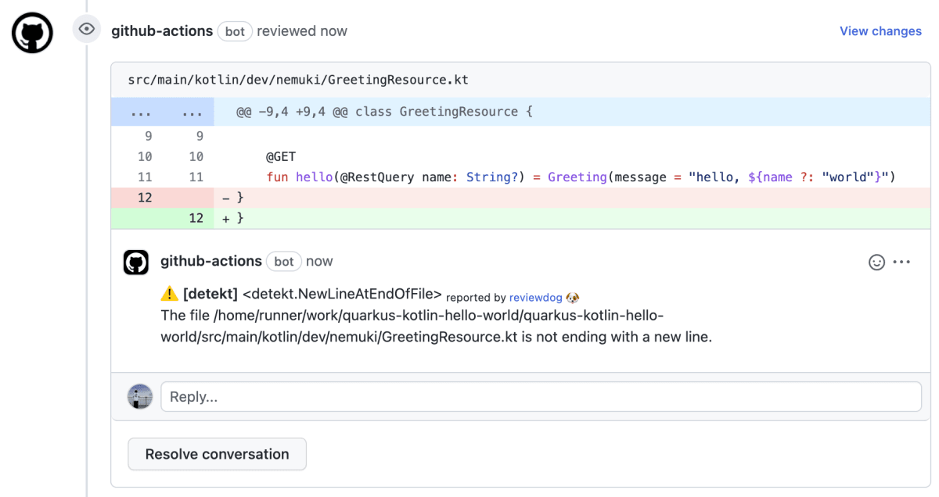939x497 pixels.
Task: Click the 'reviewed now' timestamp
Action: [302, 31]
